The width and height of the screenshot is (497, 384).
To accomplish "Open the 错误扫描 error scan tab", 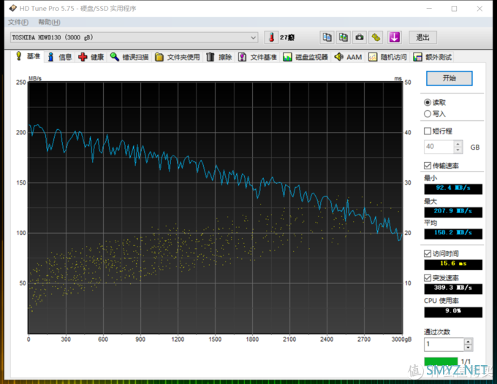I will pyautogui.click(x=129, y=57).
